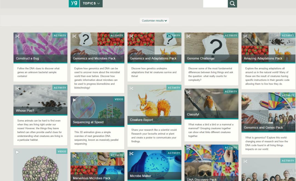Click scissors icon on Microbe Maker card
Screen dimensions: 296x181
(131, 153)
